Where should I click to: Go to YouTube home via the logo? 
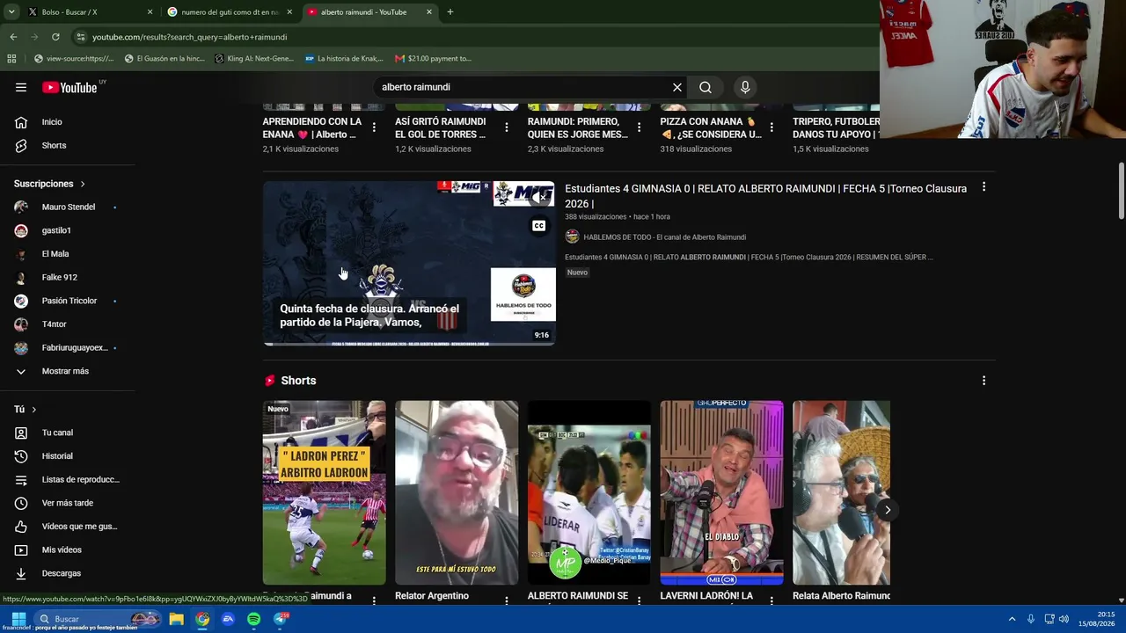[x=69, y=87]
